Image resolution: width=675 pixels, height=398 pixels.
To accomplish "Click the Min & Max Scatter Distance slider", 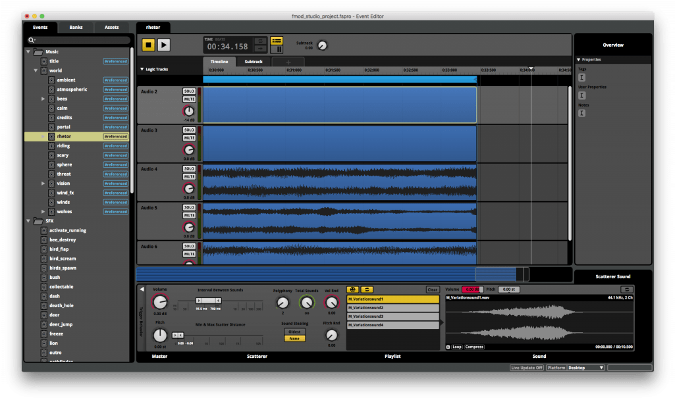I will [x=178, y=335].
